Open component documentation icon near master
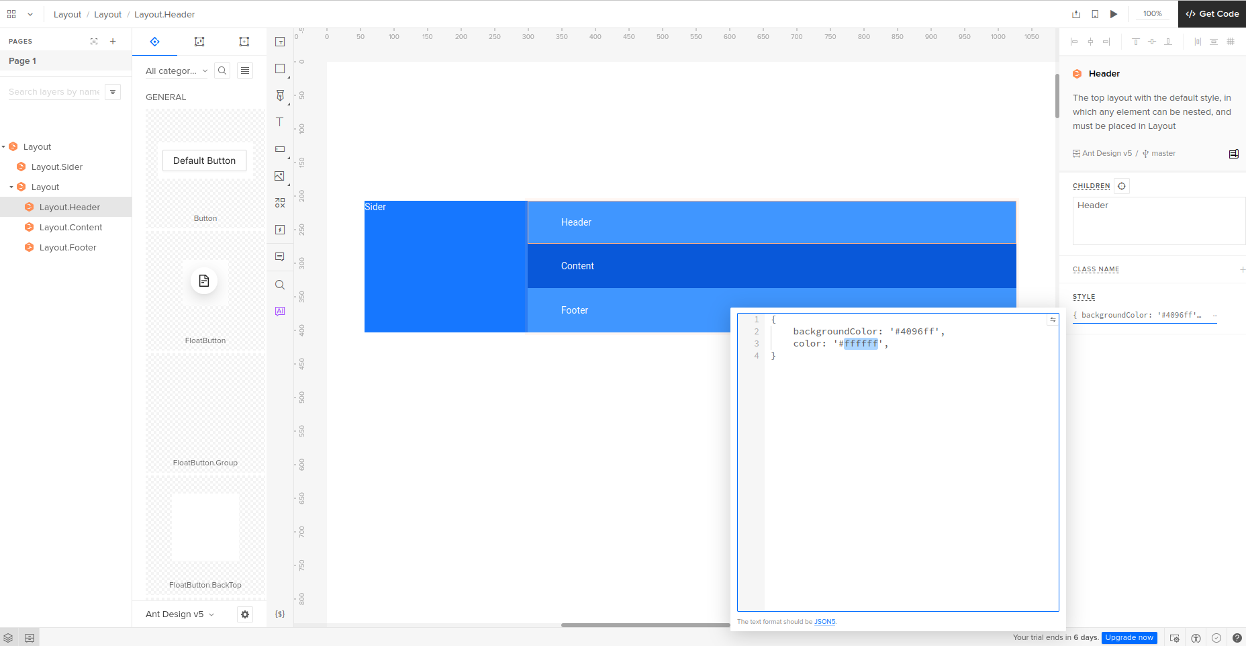1246x646 pixels. pyautogui.click(x=1234, y=154)
